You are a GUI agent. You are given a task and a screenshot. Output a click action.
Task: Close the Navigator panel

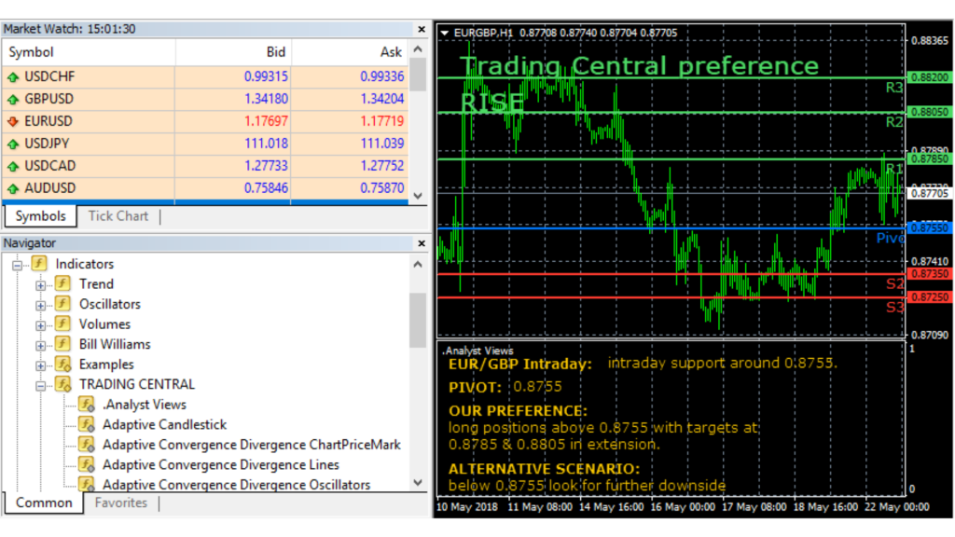click(x=422, y=243)
